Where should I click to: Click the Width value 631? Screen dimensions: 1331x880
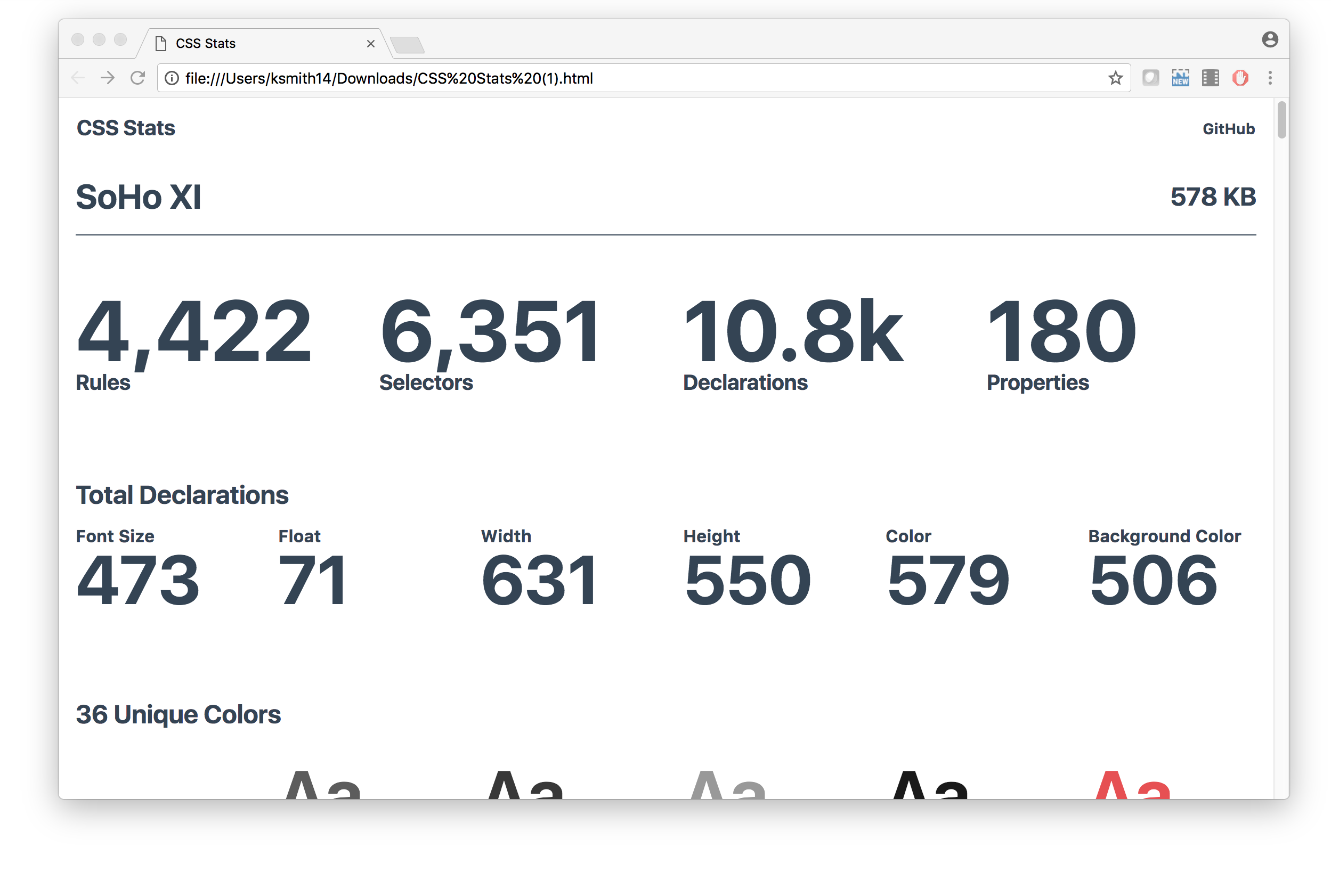pyautogui.click(x=539, y=580)
